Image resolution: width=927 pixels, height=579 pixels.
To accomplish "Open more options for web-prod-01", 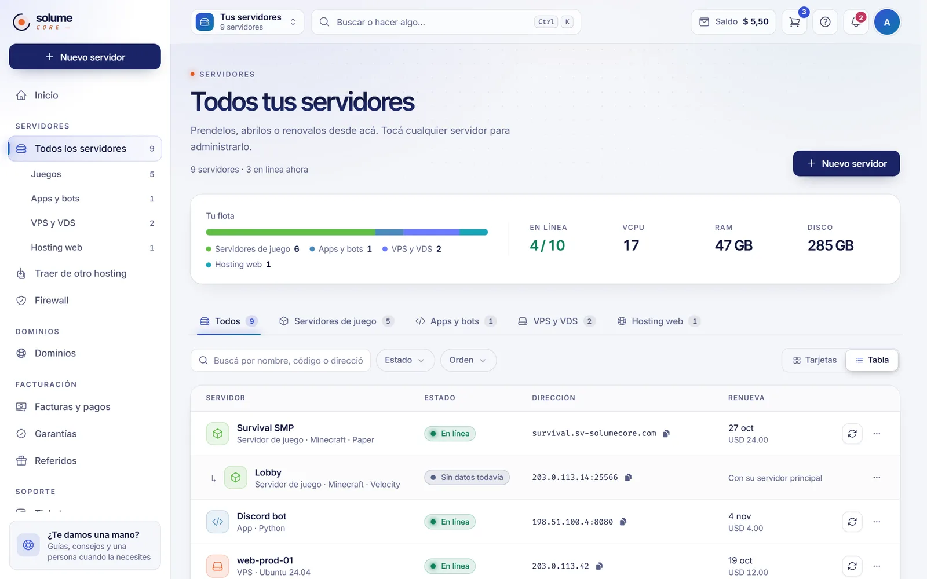I will coord(877,566).
